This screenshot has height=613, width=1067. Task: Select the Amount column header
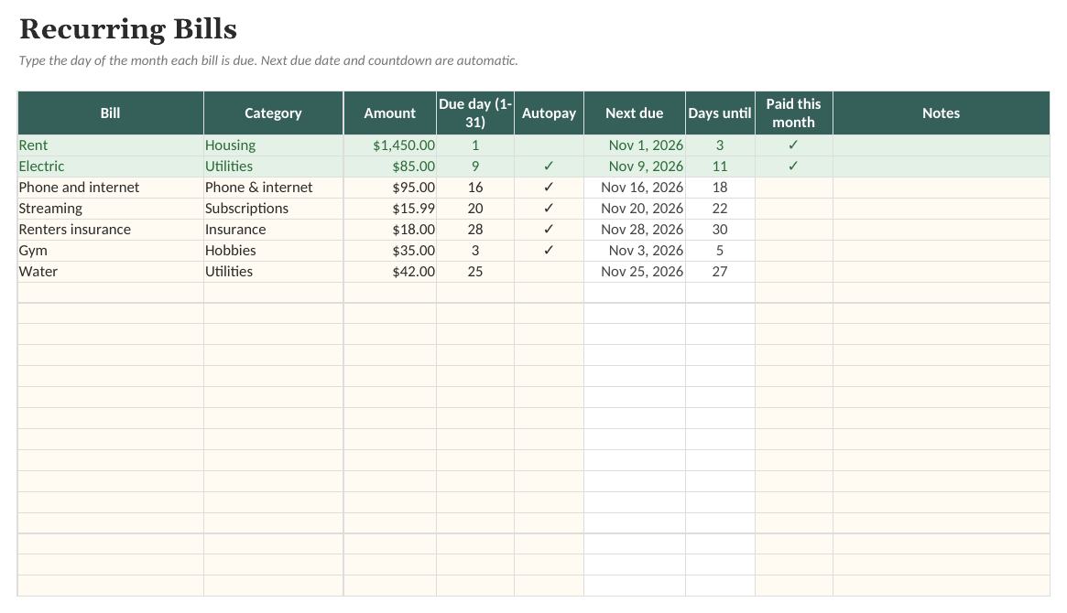[390, 113]
